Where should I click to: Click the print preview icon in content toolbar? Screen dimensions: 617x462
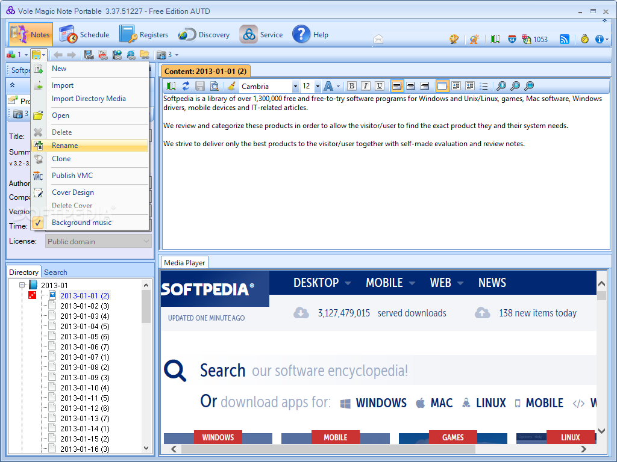coord(214,86)
